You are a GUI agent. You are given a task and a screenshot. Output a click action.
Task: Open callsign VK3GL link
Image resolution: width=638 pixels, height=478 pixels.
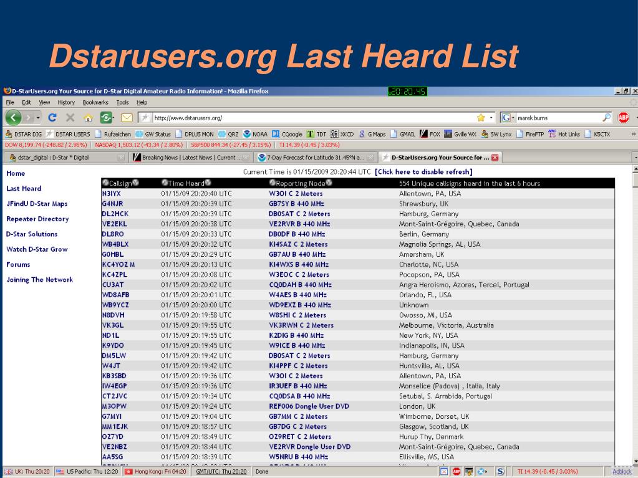pyautogui.click(x=113, y=325)
